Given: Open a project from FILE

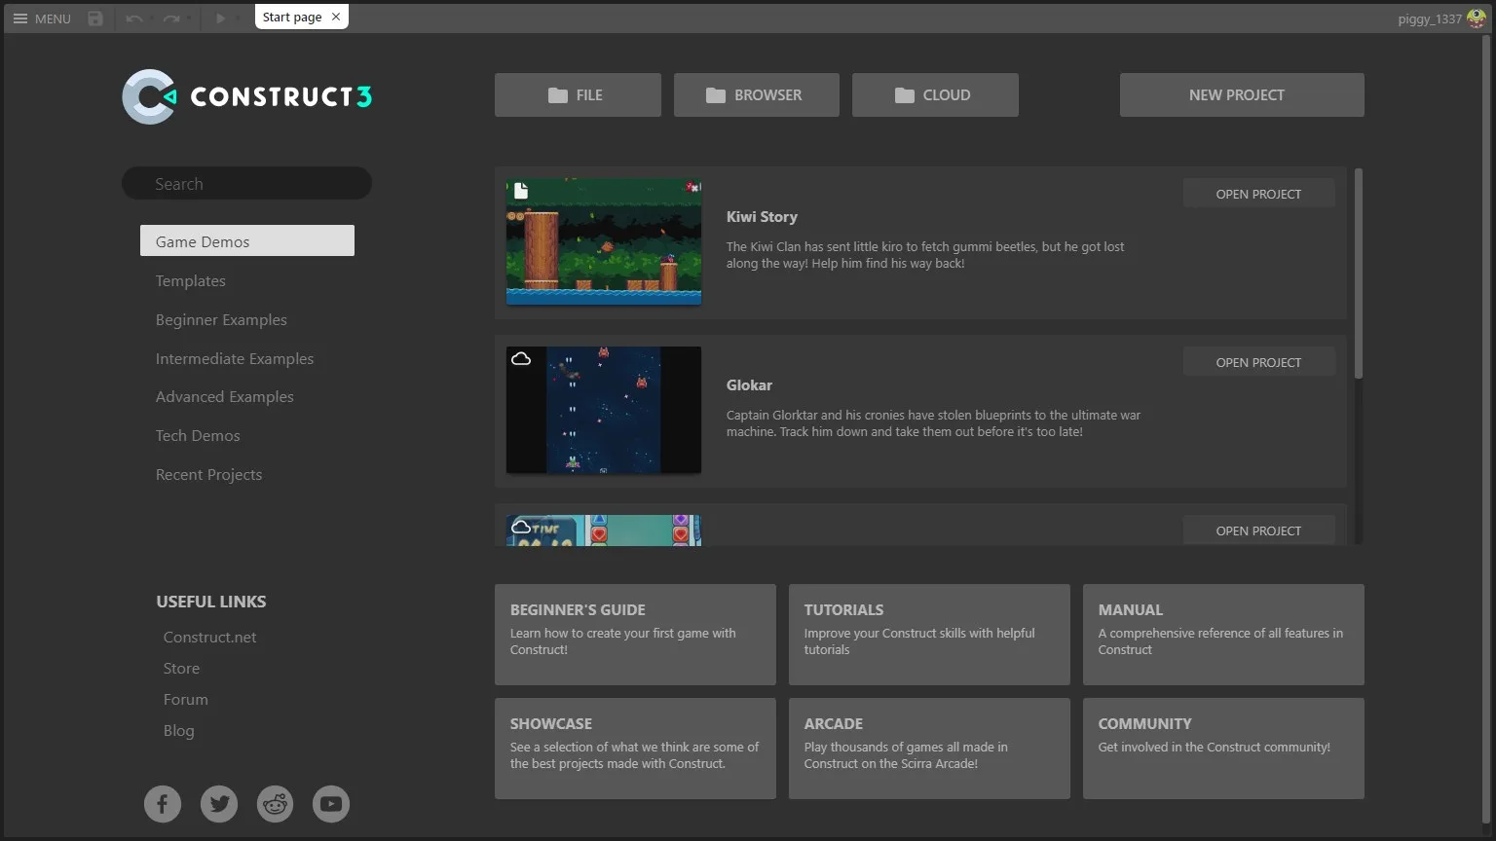Looking at the screenshot, I should click(x=578, y=95).
